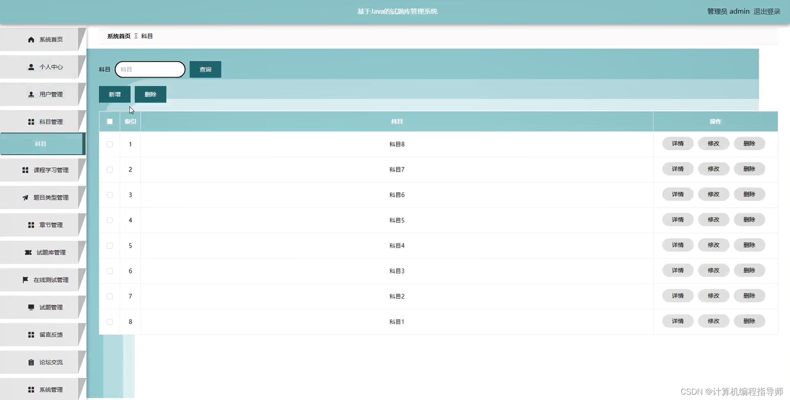Check the checkbox for row 科目3
The height and width of the screenshot is (400, 790).
(110, 271)
